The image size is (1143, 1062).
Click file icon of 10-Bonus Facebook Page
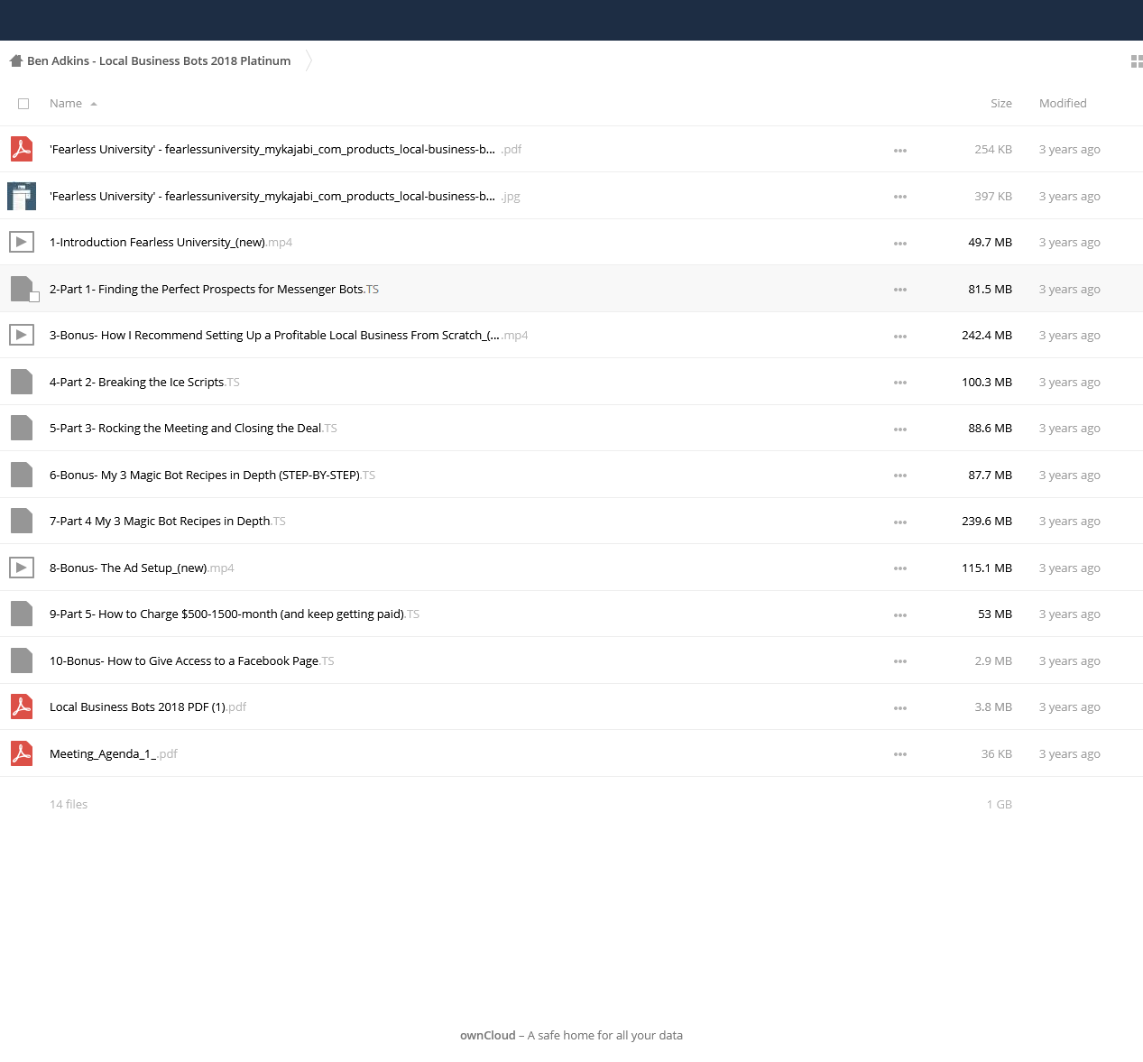(22, 660)
